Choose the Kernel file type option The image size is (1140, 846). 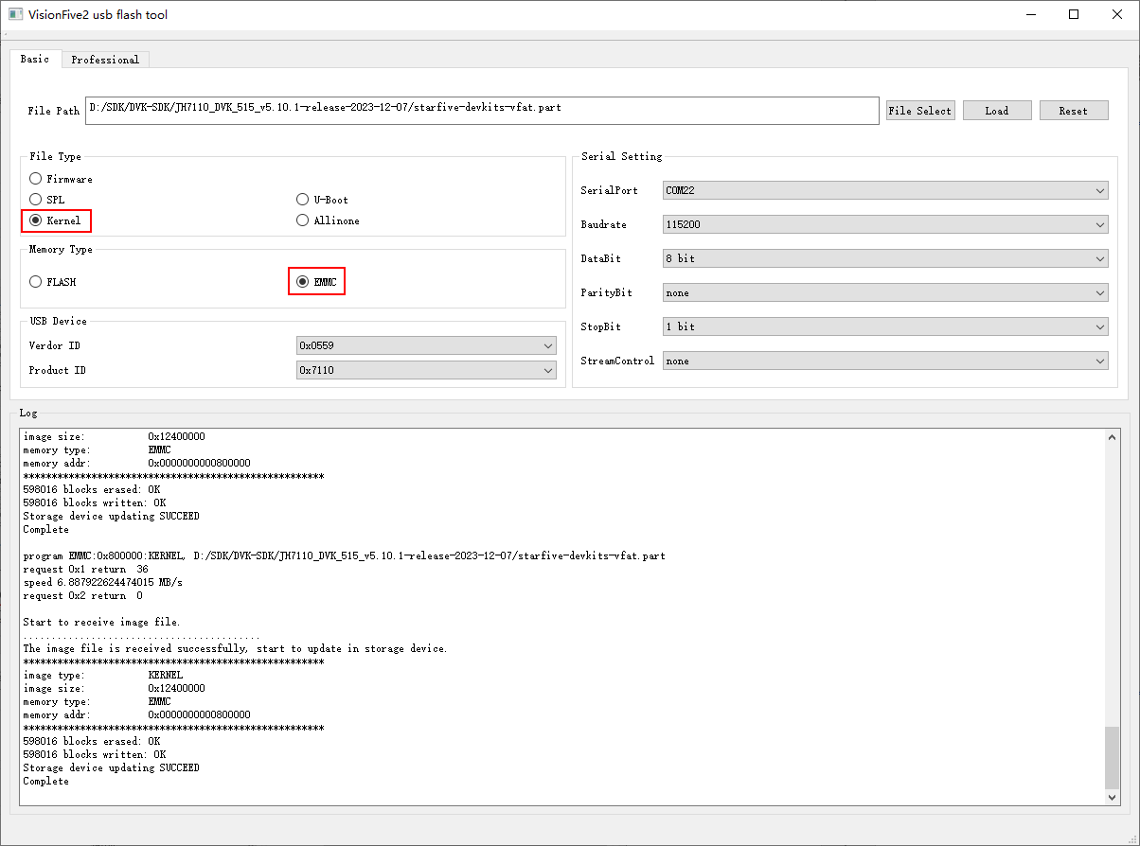[57, 220]
